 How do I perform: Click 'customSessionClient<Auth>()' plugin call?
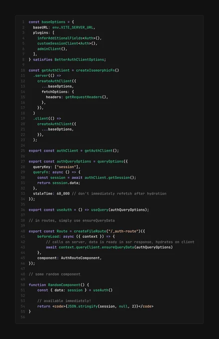(66, 43)
